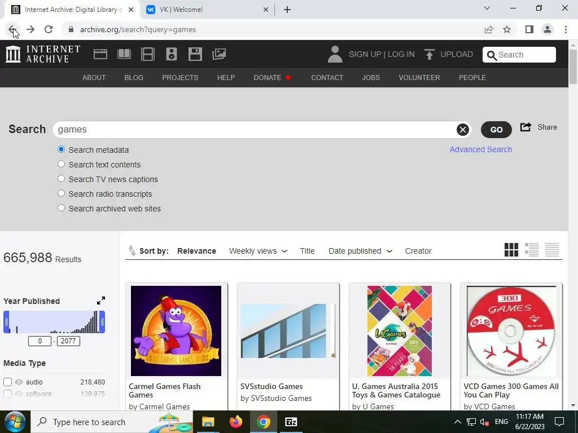The height and width of the screenshot is (433, 578).
Task: Click the left year range slider handle
Action: [6, 322]
